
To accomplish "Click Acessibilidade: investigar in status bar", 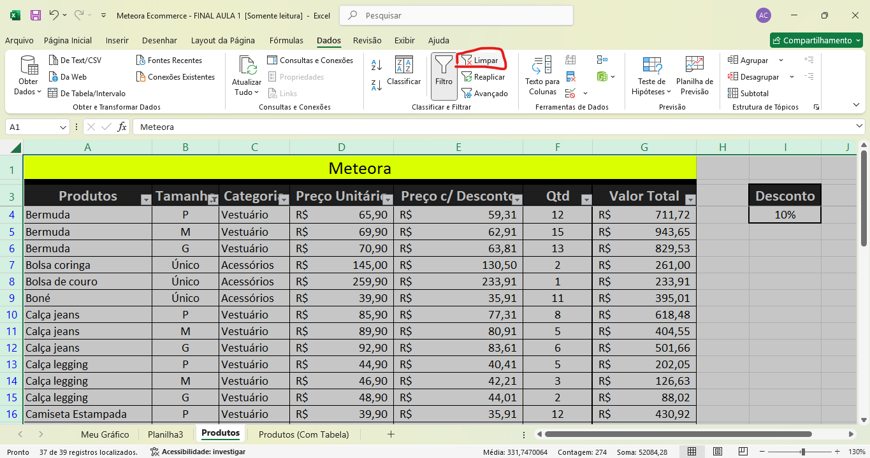I will 198,452.
